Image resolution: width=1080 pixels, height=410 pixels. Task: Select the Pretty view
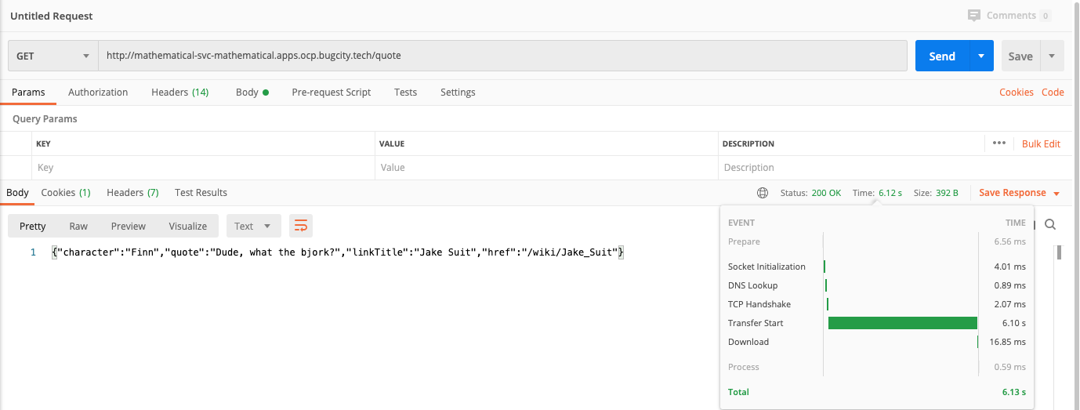point(33,226)
